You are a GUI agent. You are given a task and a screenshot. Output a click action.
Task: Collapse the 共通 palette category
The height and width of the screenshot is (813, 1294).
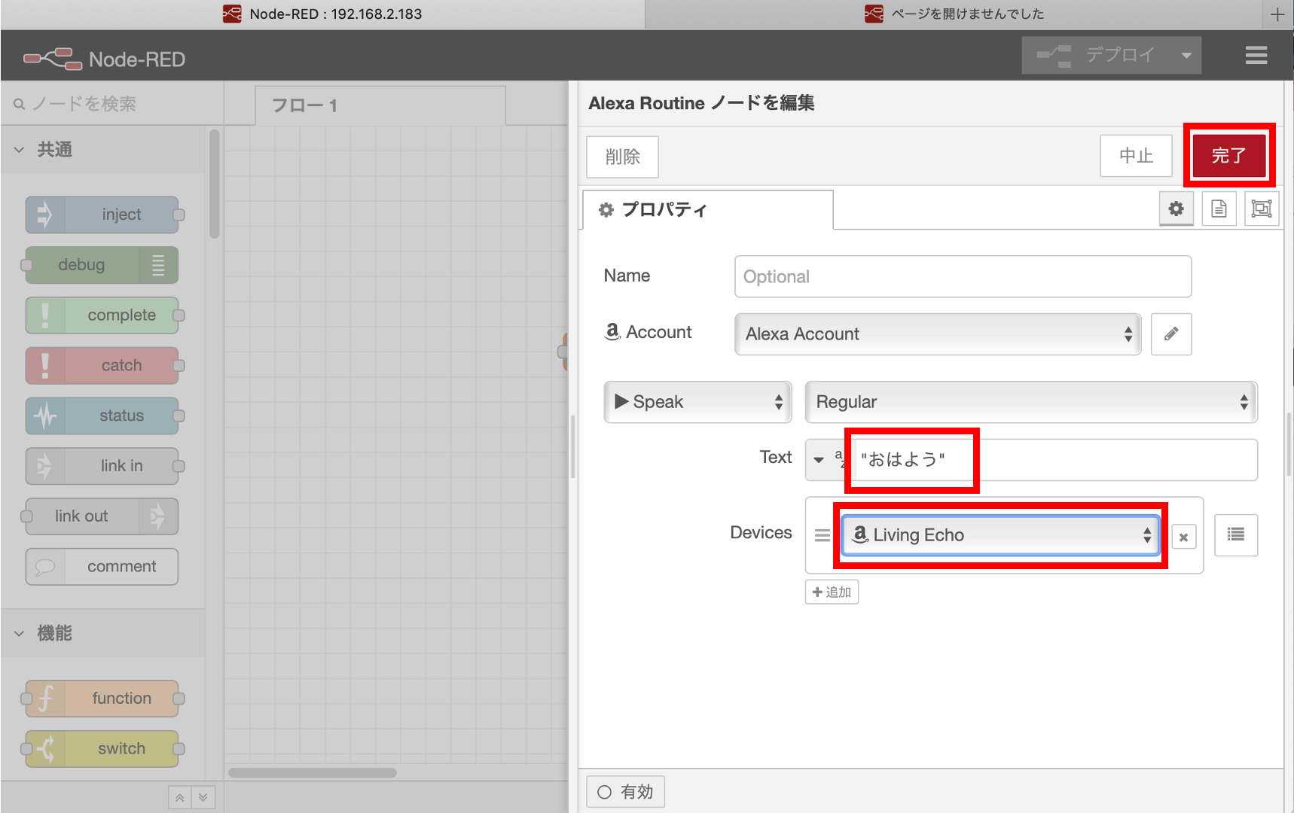tap(102, 150)
